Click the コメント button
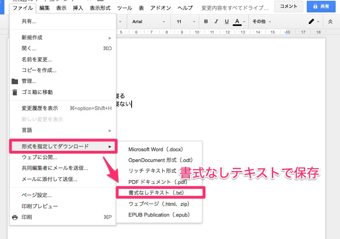The height and width of the screenshot is (239, 340). (x=288, y=6)
